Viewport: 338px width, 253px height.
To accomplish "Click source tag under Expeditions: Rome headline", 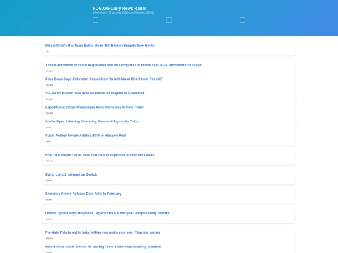I will 49,113.
